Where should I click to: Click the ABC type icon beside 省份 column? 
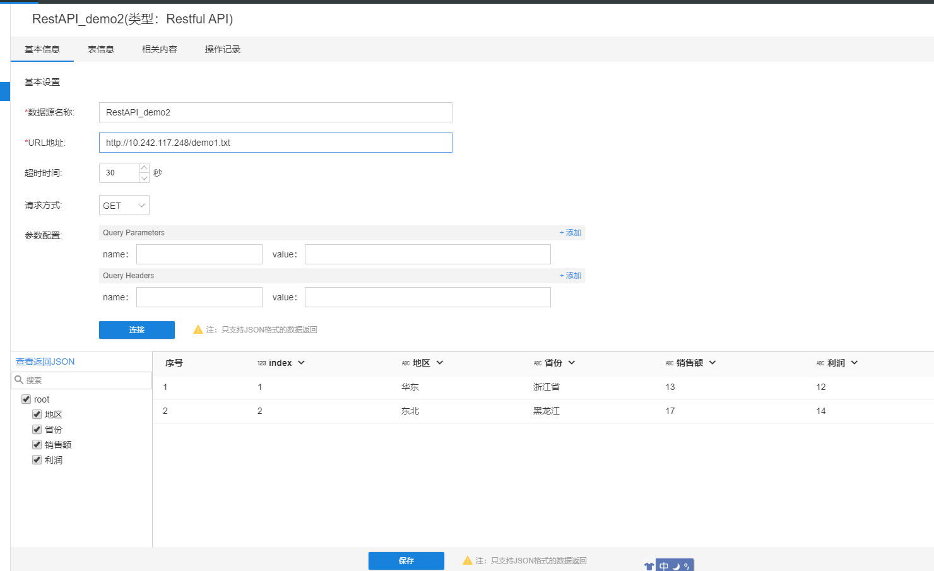(538, 363)
